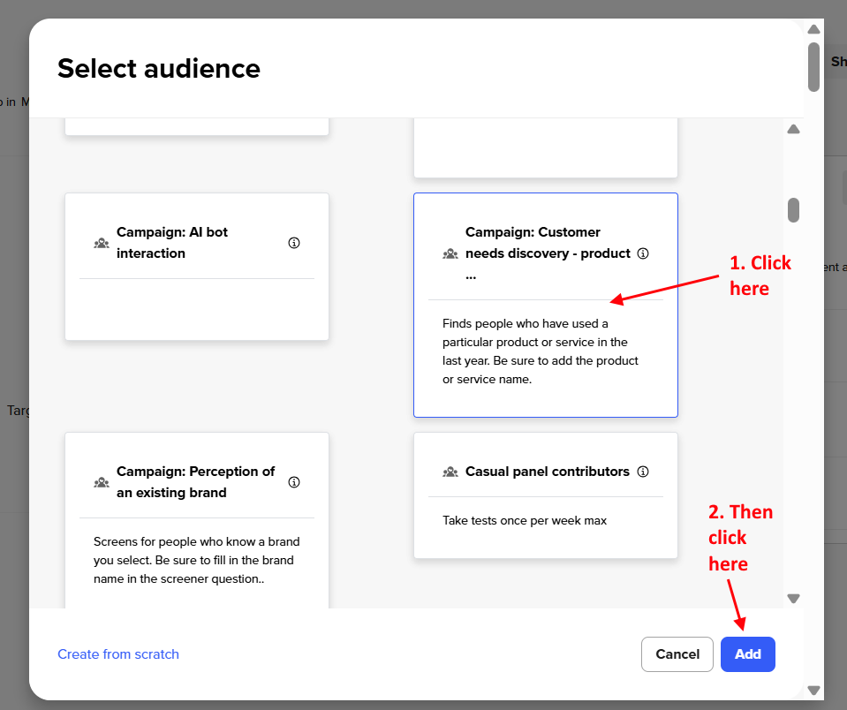
Task: Click the scroll-up arrow of the audience list
Action: tap(793, 129)
